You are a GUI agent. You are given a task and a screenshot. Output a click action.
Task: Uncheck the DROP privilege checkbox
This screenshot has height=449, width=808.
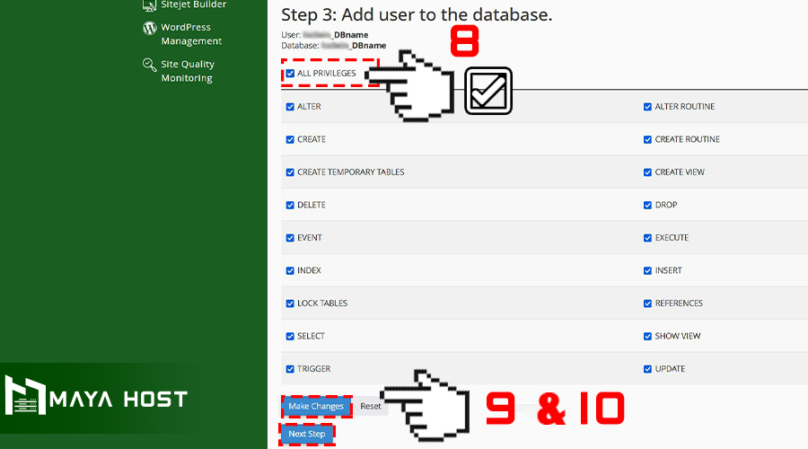(647, 205)
